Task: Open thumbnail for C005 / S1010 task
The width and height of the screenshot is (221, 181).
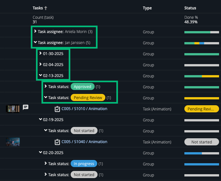Action: 13,109
